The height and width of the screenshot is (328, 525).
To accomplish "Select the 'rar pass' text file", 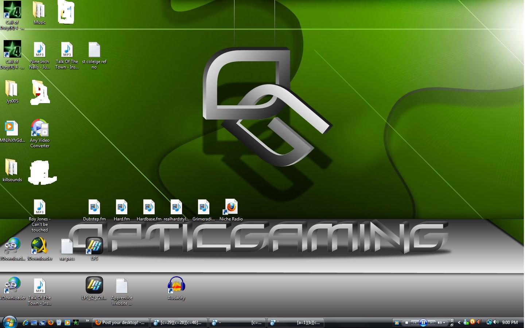I will pyautogui.click(x=67, y=249).
